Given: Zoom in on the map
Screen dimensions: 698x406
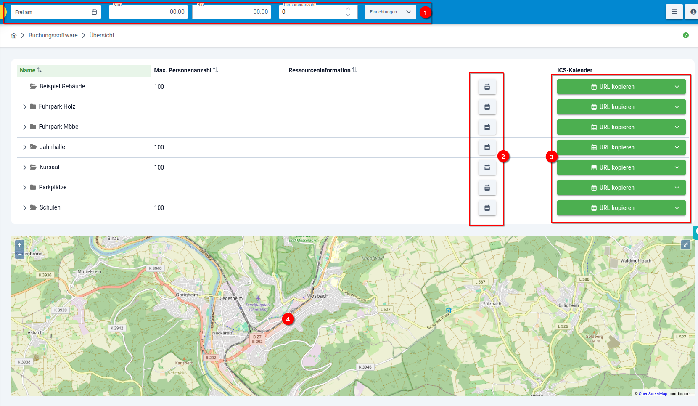Looking at the screenshot, I should 20,245.
